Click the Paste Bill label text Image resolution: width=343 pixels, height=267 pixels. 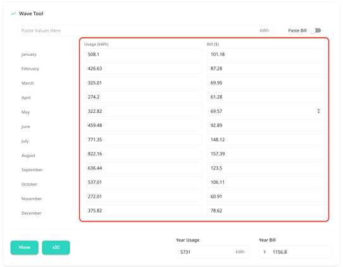tap(297, 30)
